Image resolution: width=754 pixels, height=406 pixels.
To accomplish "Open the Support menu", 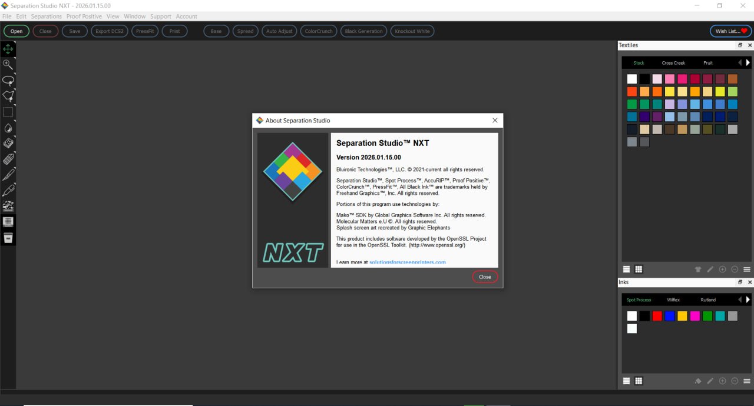I will tap(161, 16).
